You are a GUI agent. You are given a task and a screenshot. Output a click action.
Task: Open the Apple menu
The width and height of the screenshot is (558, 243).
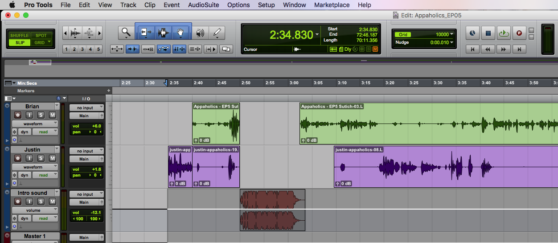tap(12, 5)
